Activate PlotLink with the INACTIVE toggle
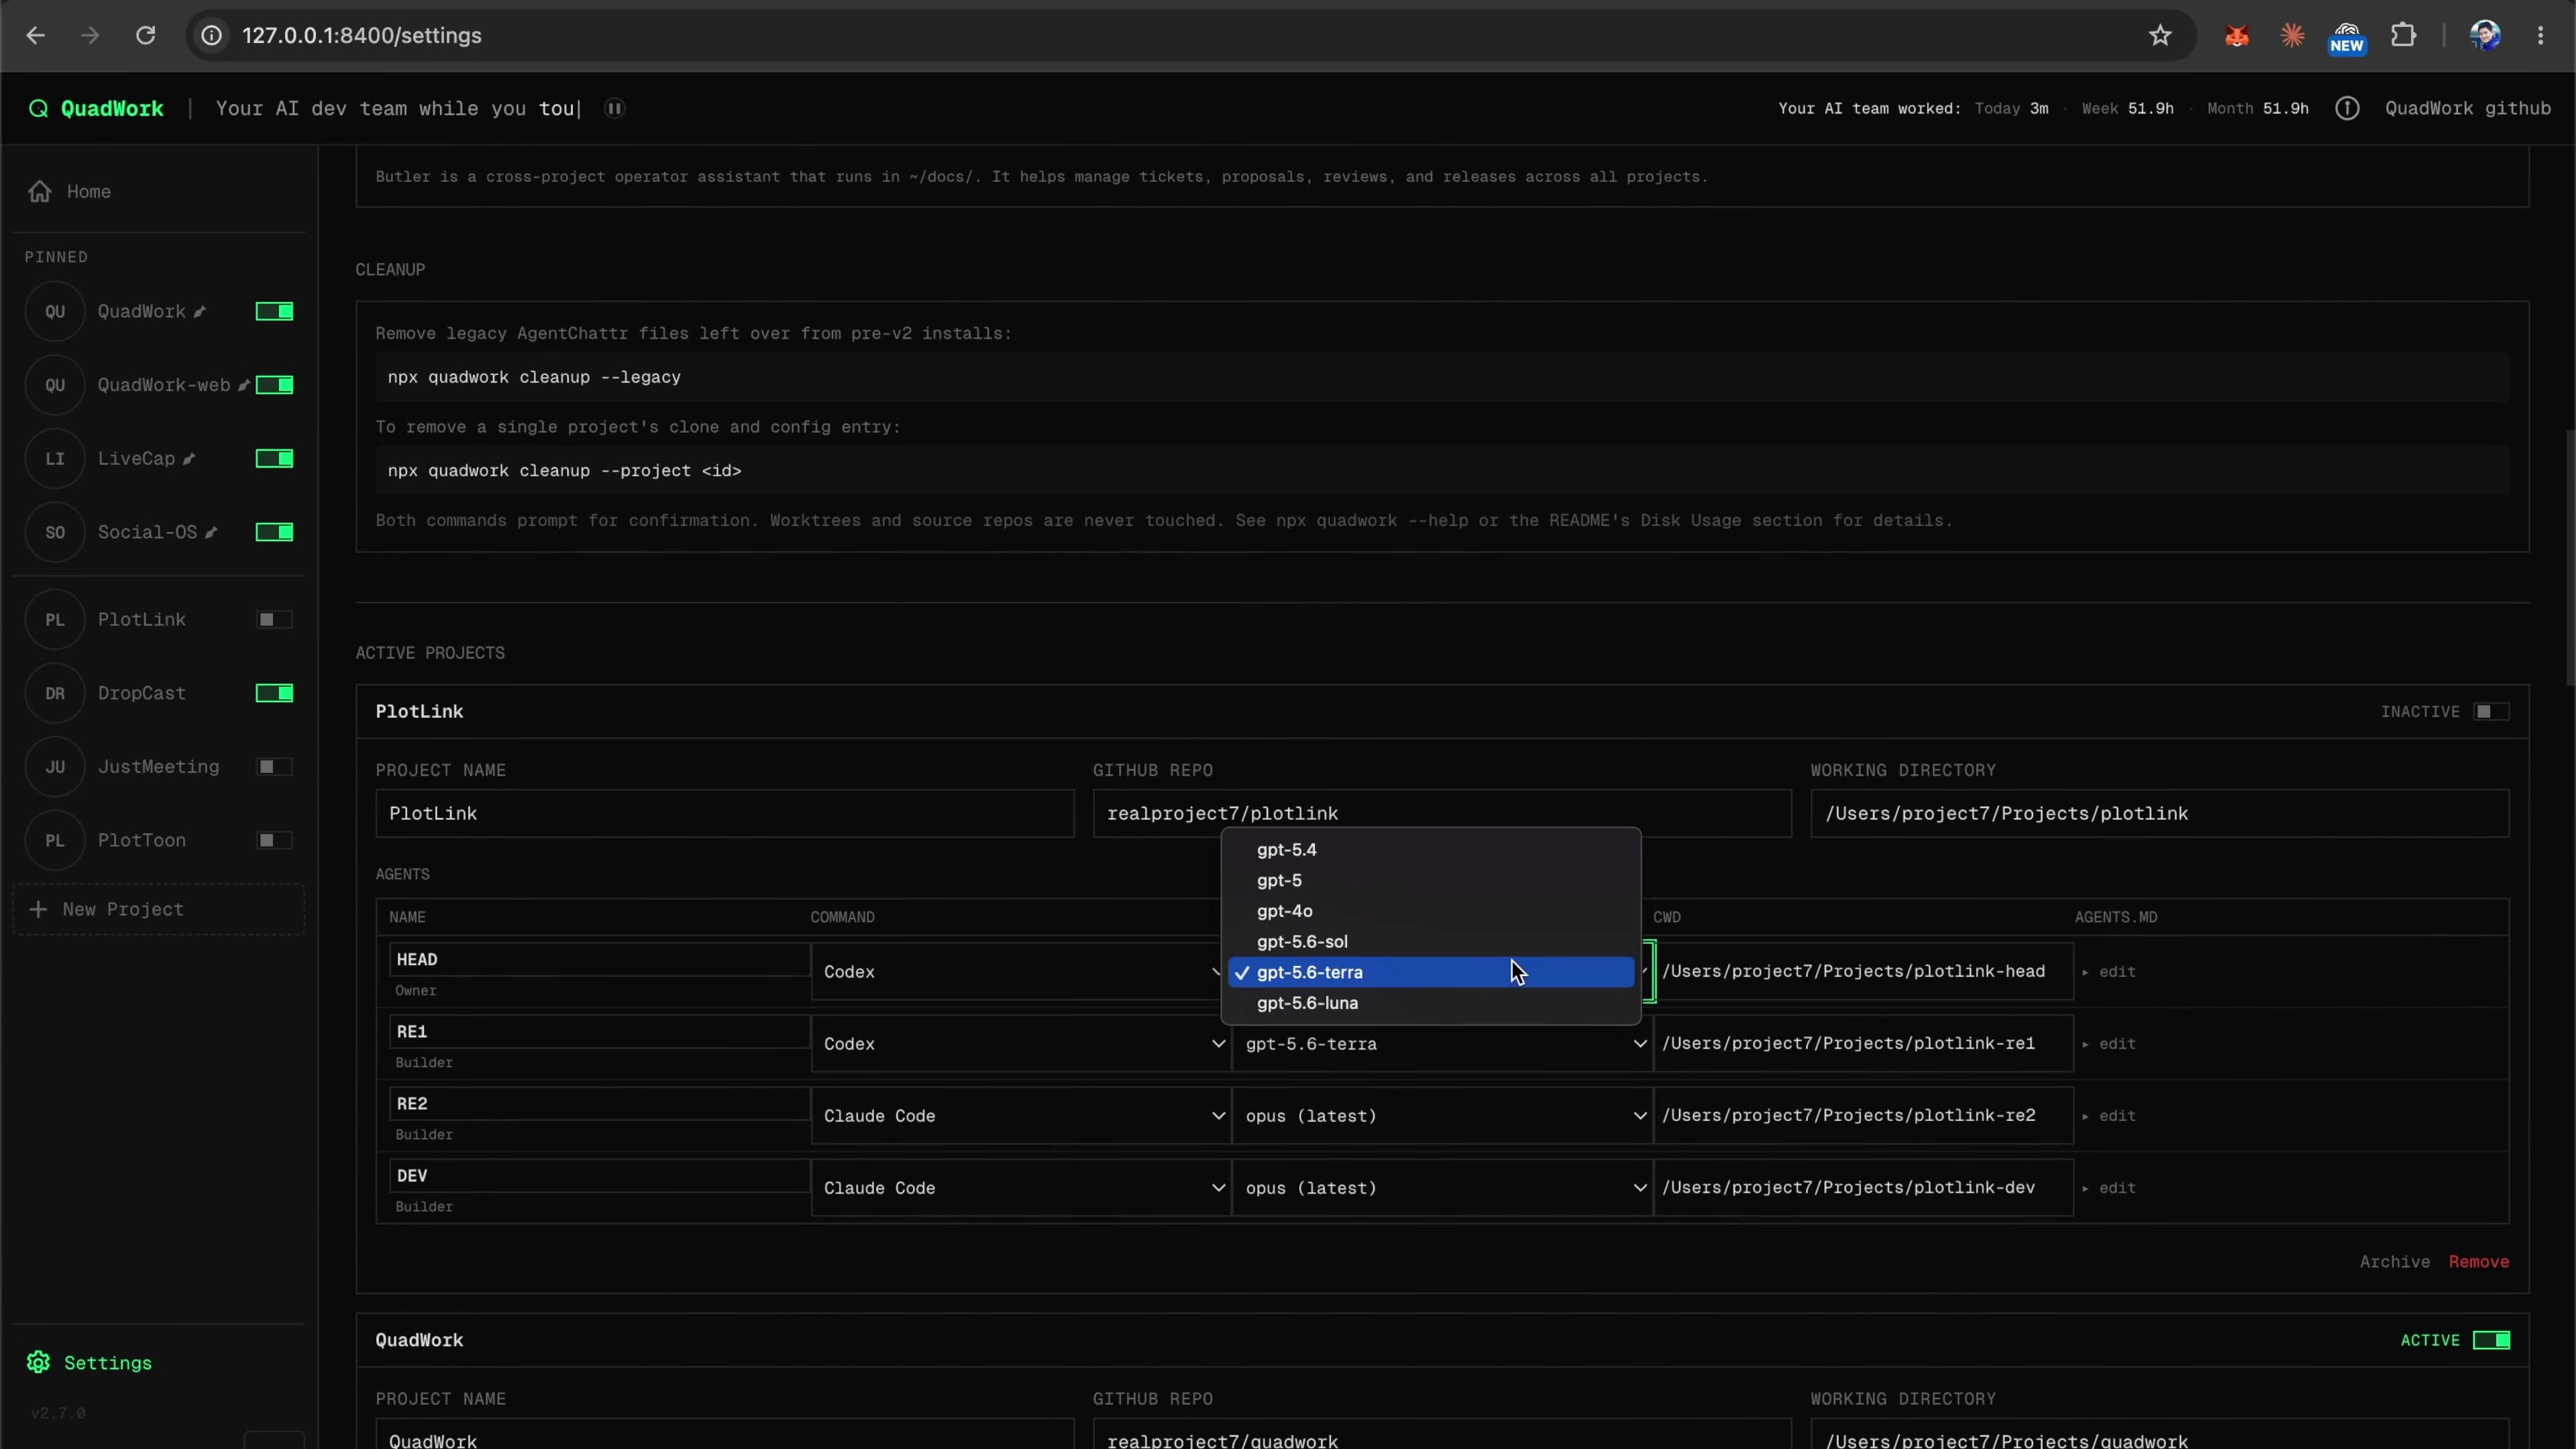Viewport: 2576px width, 1449px height. [x=2491, y=711]
